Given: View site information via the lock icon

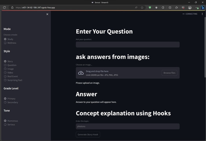Looking at the screenshot, I should (12, 7).
